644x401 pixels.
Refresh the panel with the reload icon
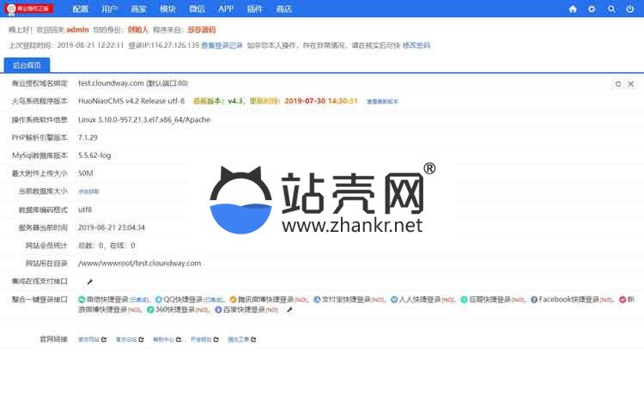[618, 84]
